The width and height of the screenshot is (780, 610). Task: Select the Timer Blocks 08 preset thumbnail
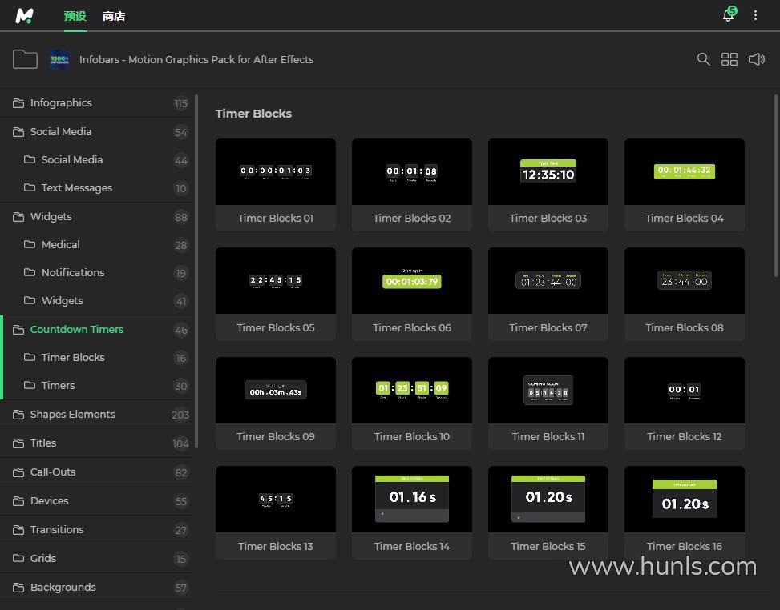[685, 281]
